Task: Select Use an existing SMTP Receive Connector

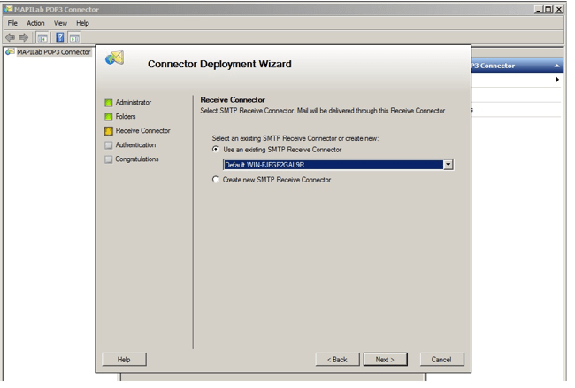Action: coord(215,150)
